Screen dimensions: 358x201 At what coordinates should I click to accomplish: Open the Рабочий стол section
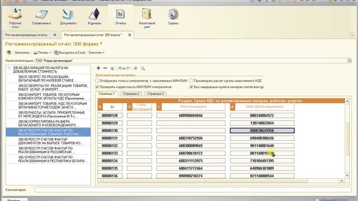pyautogui.click(x=15, y=18)
